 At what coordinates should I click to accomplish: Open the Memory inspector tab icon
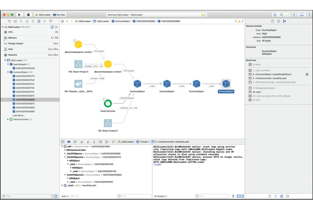click(x=284, y=21)
